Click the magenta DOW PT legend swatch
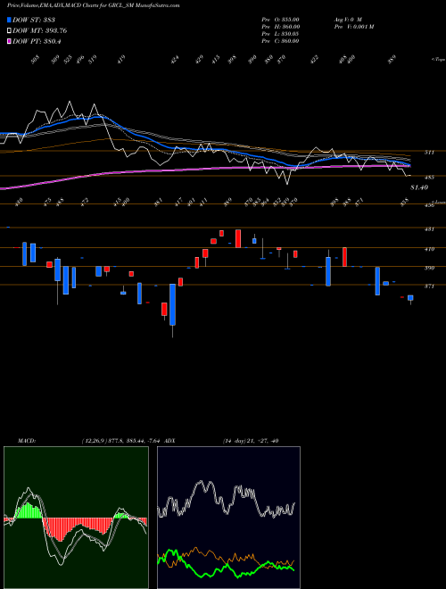 pyautogui.click(x=9, y=42)
